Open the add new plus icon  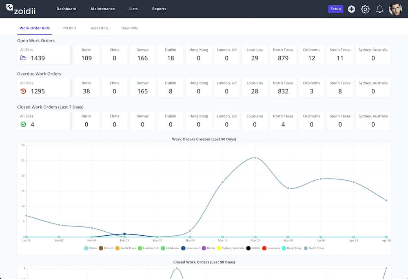point(351,9)
